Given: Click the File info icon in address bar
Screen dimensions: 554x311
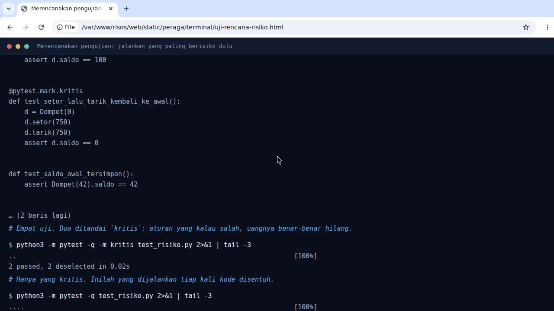Looking at the screenshot, I should [x=66, y=27].
